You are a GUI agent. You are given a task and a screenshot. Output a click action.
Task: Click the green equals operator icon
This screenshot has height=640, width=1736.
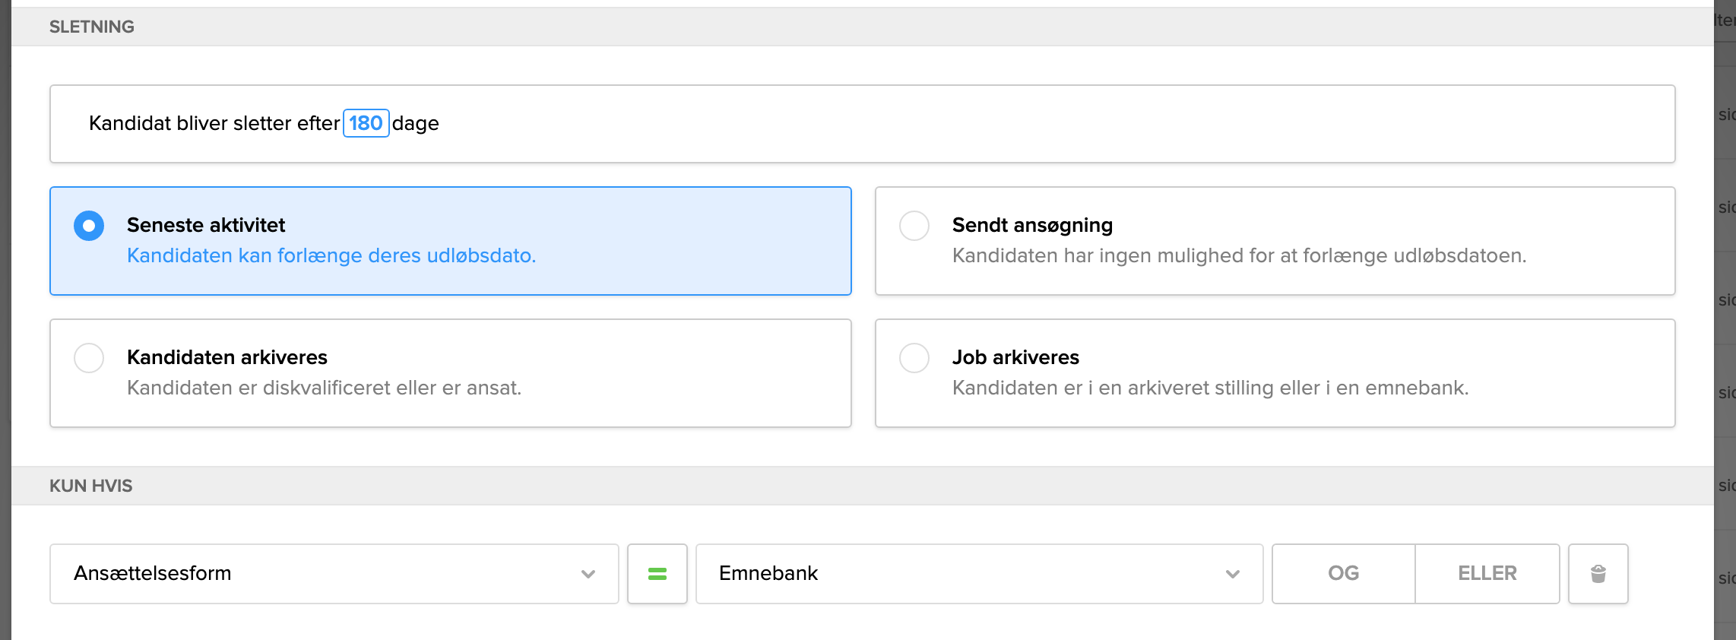(657, 574)
